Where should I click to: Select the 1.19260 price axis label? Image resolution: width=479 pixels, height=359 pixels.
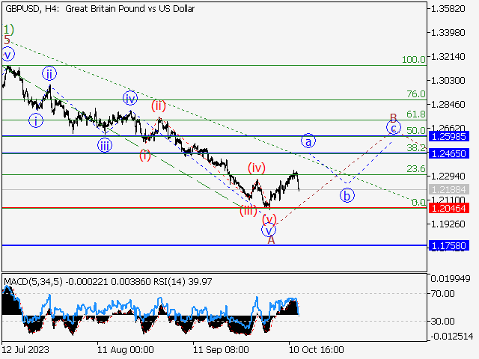coord(448,224)
